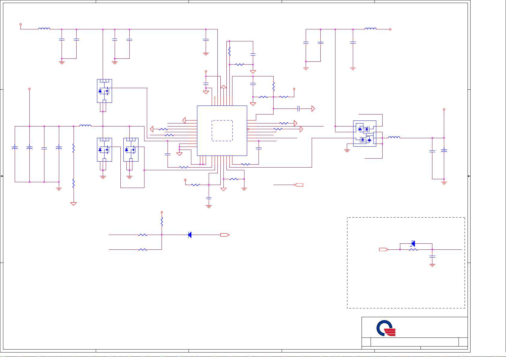Click the red output port after the diode
This screenshot has height=357, width=506.
click(x=225, y=235)
